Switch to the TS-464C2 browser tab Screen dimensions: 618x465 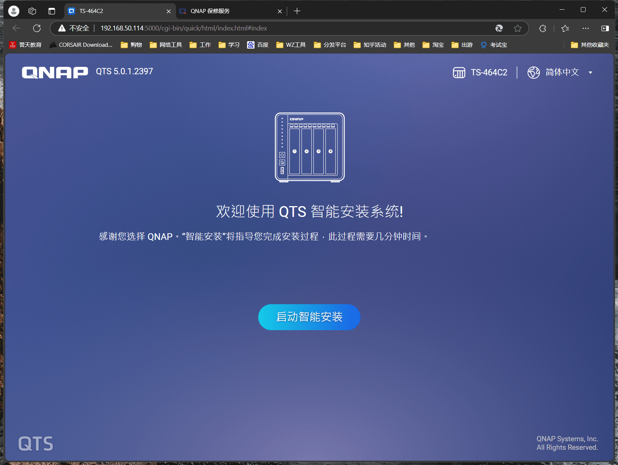(119, 11)
